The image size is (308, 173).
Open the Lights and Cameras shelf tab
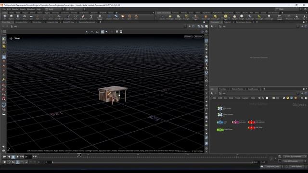tap(164, 13)
